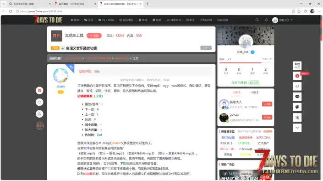Reload the page with the refresh icon
The image size is (323, 181).
pyautogui.click(x=11, y=11)
